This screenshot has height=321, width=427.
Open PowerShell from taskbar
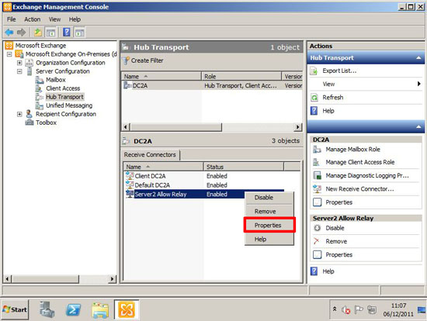74,309
